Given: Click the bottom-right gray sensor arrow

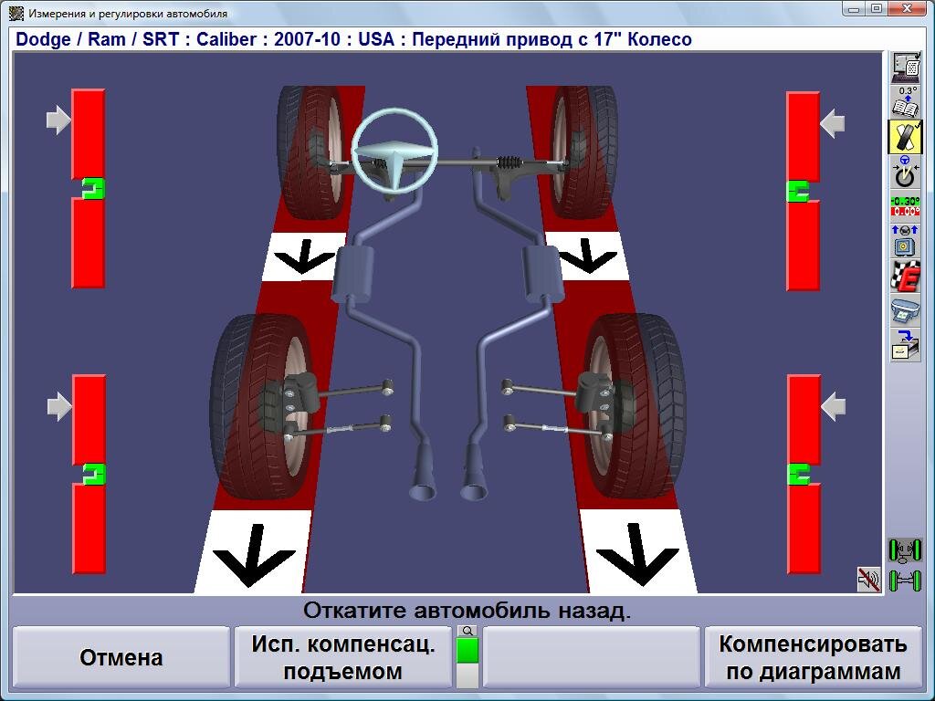Looking at the screenshot, I should click(x=833, y=406).
